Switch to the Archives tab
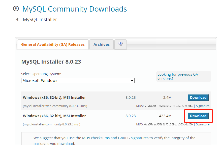 [102, 44]
